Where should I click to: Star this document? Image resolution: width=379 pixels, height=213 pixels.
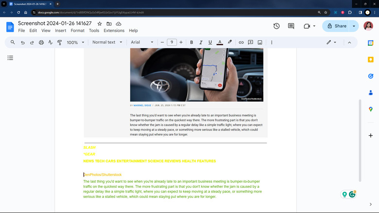tap(100, 23)
